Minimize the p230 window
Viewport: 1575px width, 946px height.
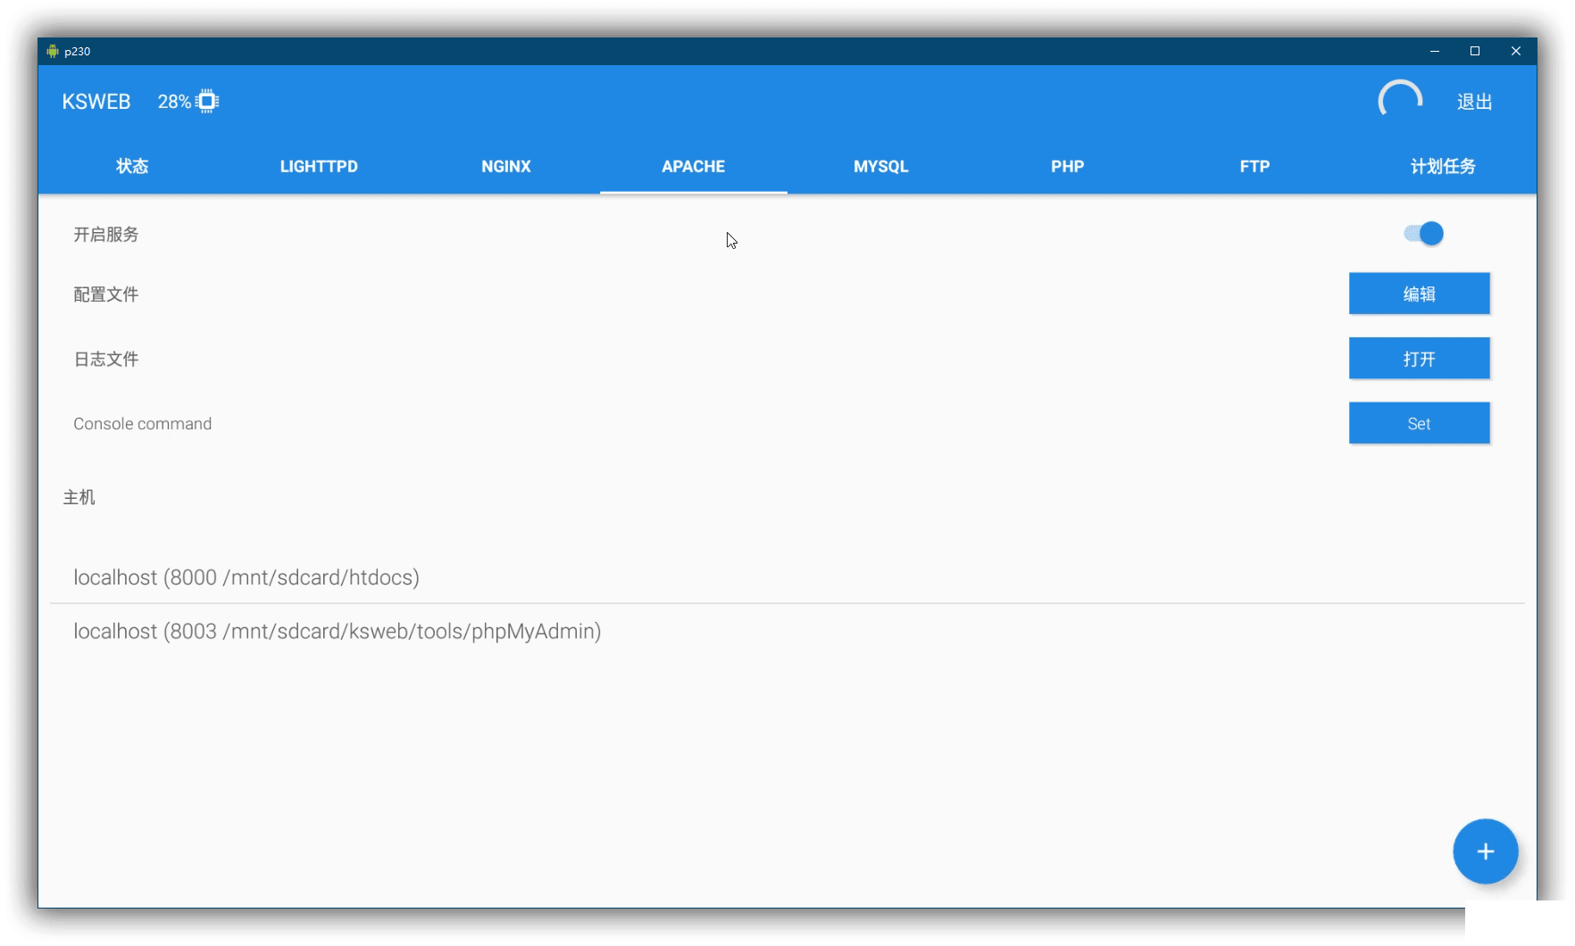[1435, 51]
